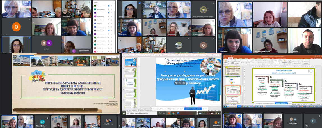The image size is (322, 128).
Task: Click the Cortana circle icon next to the search box
Action: (x=159, y=113)
